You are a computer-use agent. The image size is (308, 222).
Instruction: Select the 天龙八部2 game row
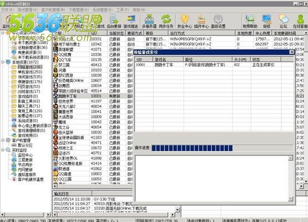[x=93, y=106]
